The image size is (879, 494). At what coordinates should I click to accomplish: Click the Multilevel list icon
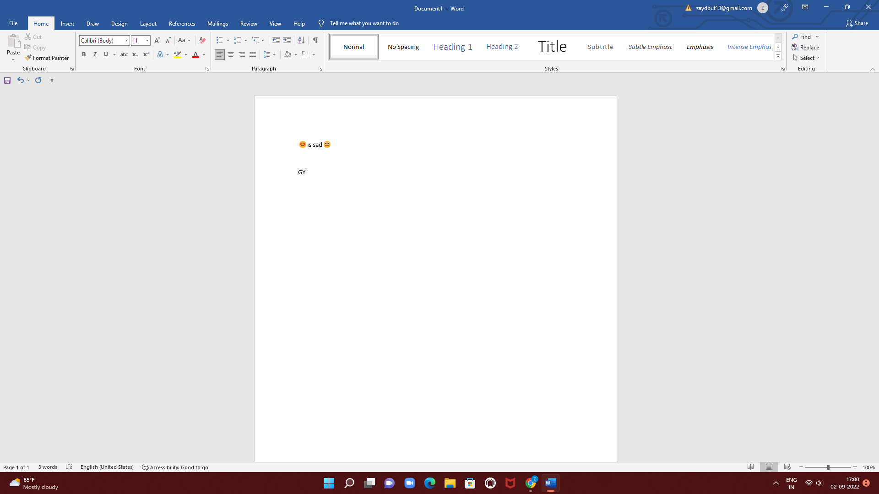[255, 40]
